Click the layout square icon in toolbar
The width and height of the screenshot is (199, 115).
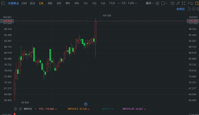click(163, 3)
